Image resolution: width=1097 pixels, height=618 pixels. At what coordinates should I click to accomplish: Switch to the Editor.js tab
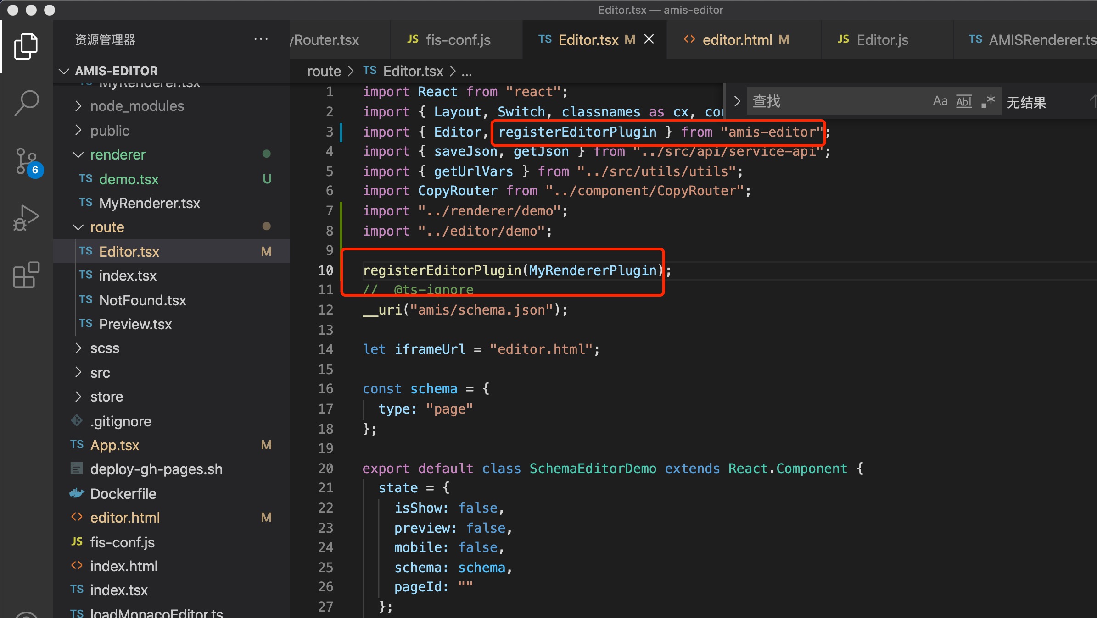click(887, 39)
